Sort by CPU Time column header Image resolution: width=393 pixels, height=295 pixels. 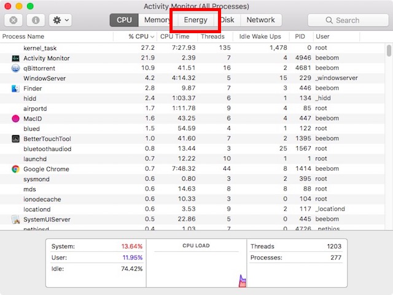coord(177,37)
